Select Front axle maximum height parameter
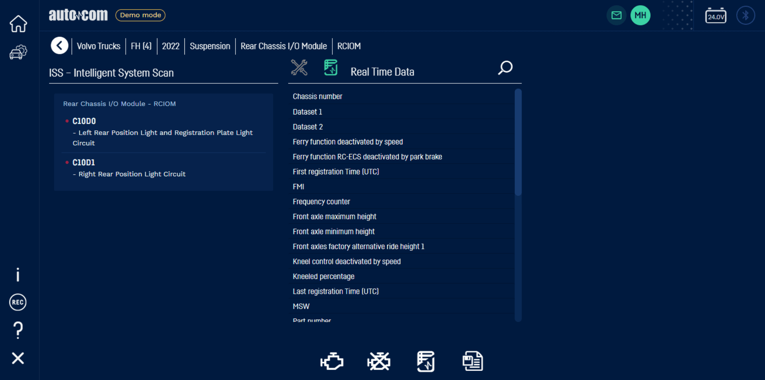Image resolution: width=765 pixels, height=380 pixels. click(334, 217)
